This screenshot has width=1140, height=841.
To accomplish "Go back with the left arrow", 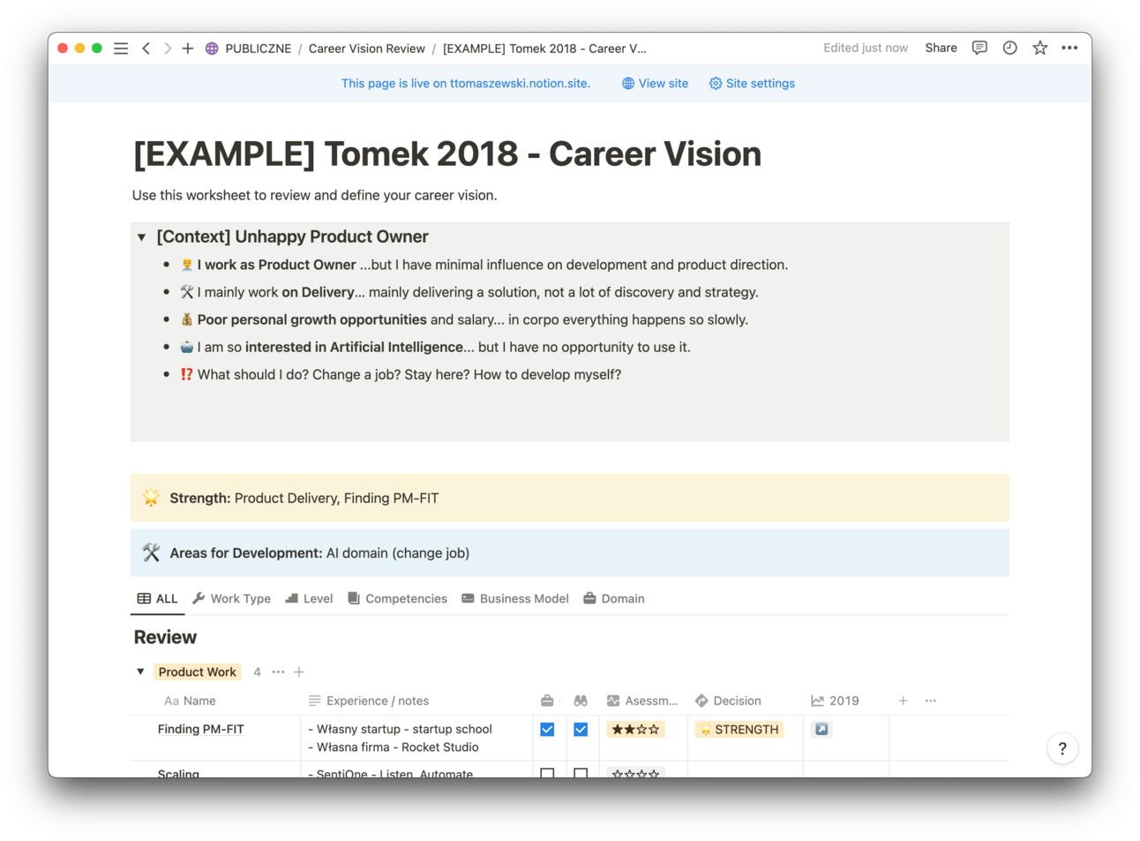I will point(146,49).
